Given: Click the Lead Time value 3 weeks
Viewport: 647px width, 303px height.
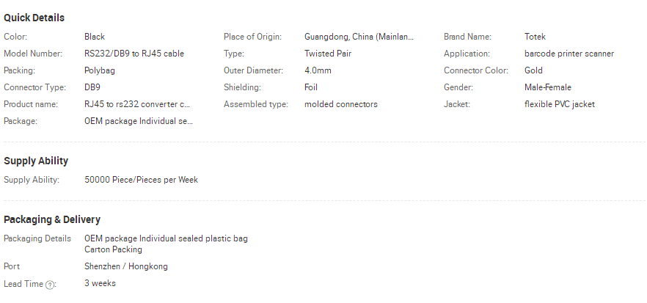Looking at the screenshot, I should point(100,284).
